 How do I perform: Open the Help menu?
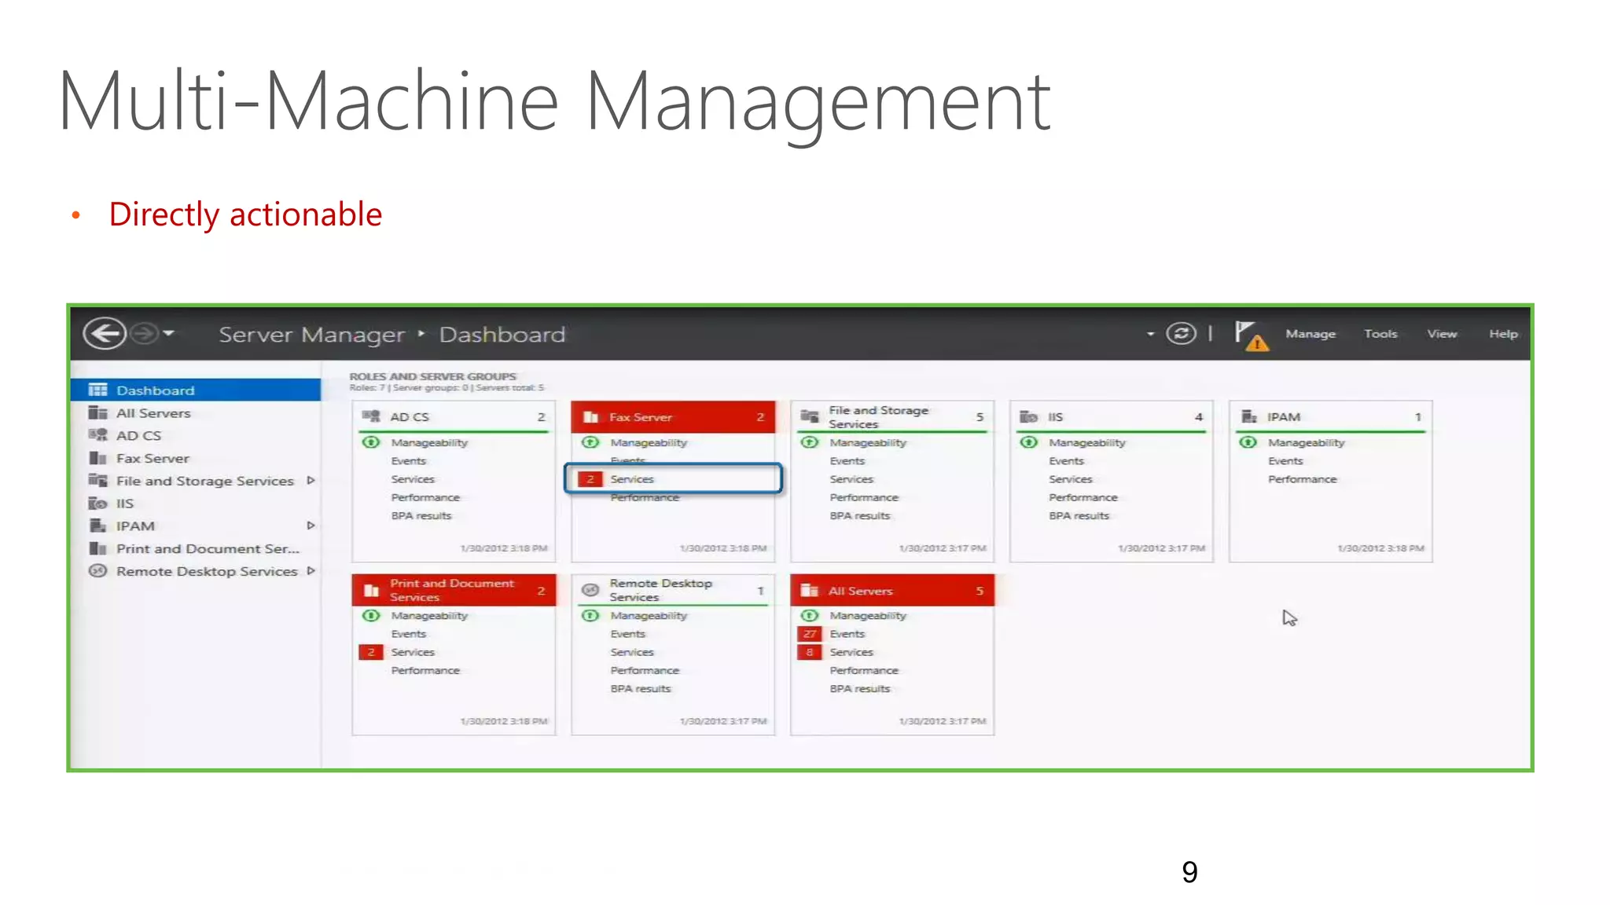pyautogui.click(x=1503, y=334)
